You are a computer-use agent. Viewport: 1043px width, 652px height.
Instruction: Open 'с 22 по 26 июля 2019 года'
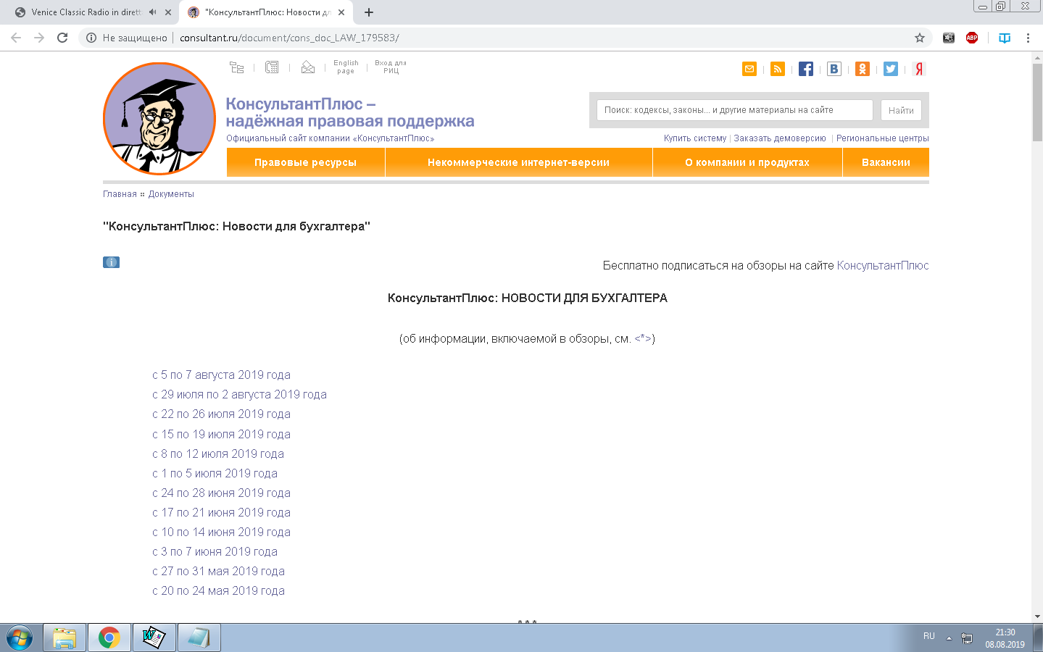click(x=221, y=414)
